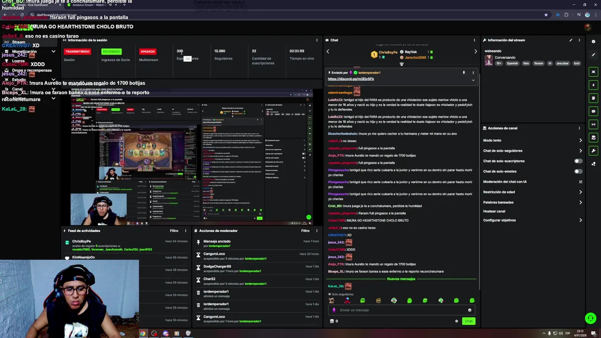Viewport: 601px width, 338px height.
Task: Expand Restricción de edad settings
Action: pos(580,192)
